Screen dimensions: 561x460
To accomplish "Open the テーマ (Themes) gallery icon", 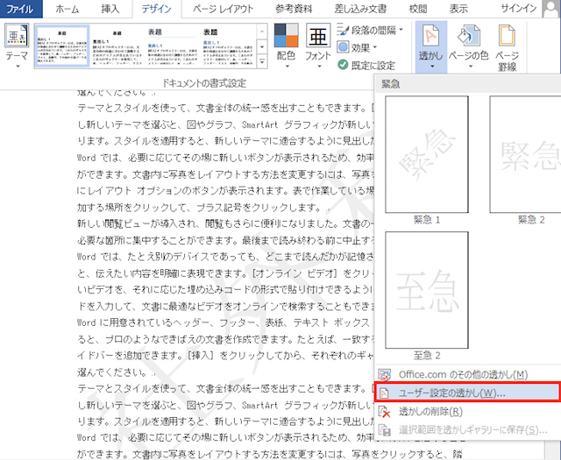I will [17, 35].
